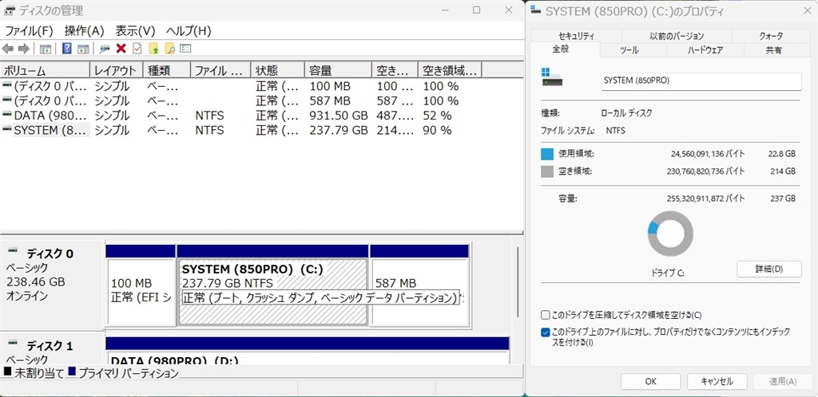Click the 52 % free space cell

tap(437, 116)
